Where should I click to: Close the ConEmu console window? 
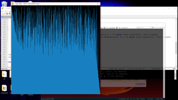[x=162, y=24]
